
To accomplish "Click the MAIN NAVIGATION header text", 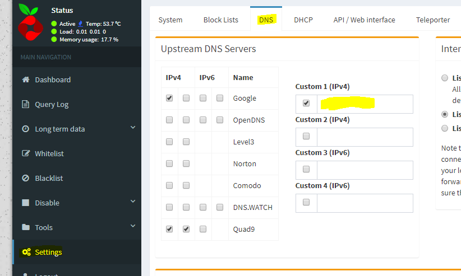I will [x=46, y=57].
